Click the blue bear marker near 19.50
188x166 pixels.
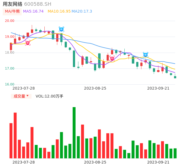click(x=61, y=29)
